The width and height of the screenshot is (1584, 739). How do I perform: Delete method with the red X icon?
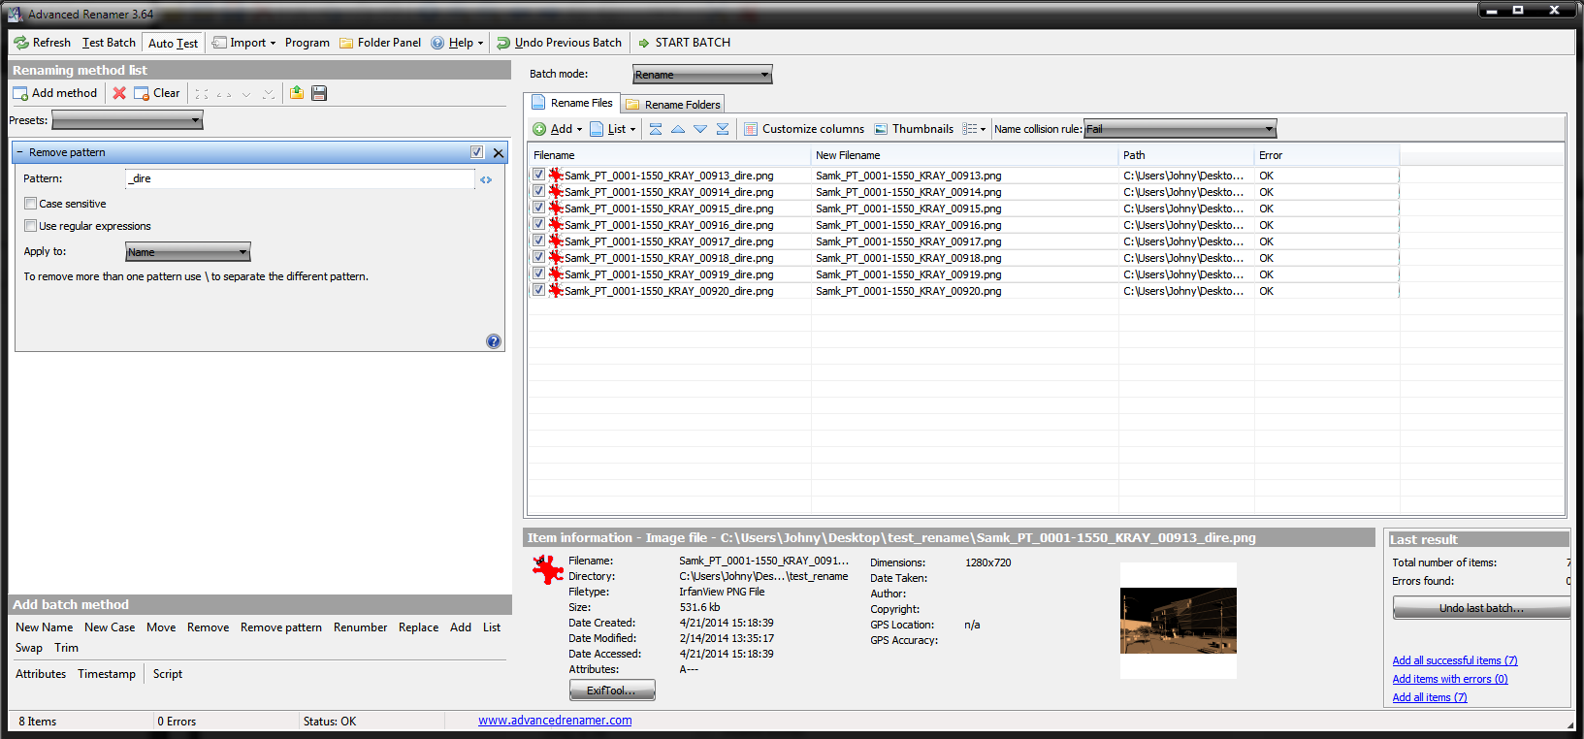(119, 93)
